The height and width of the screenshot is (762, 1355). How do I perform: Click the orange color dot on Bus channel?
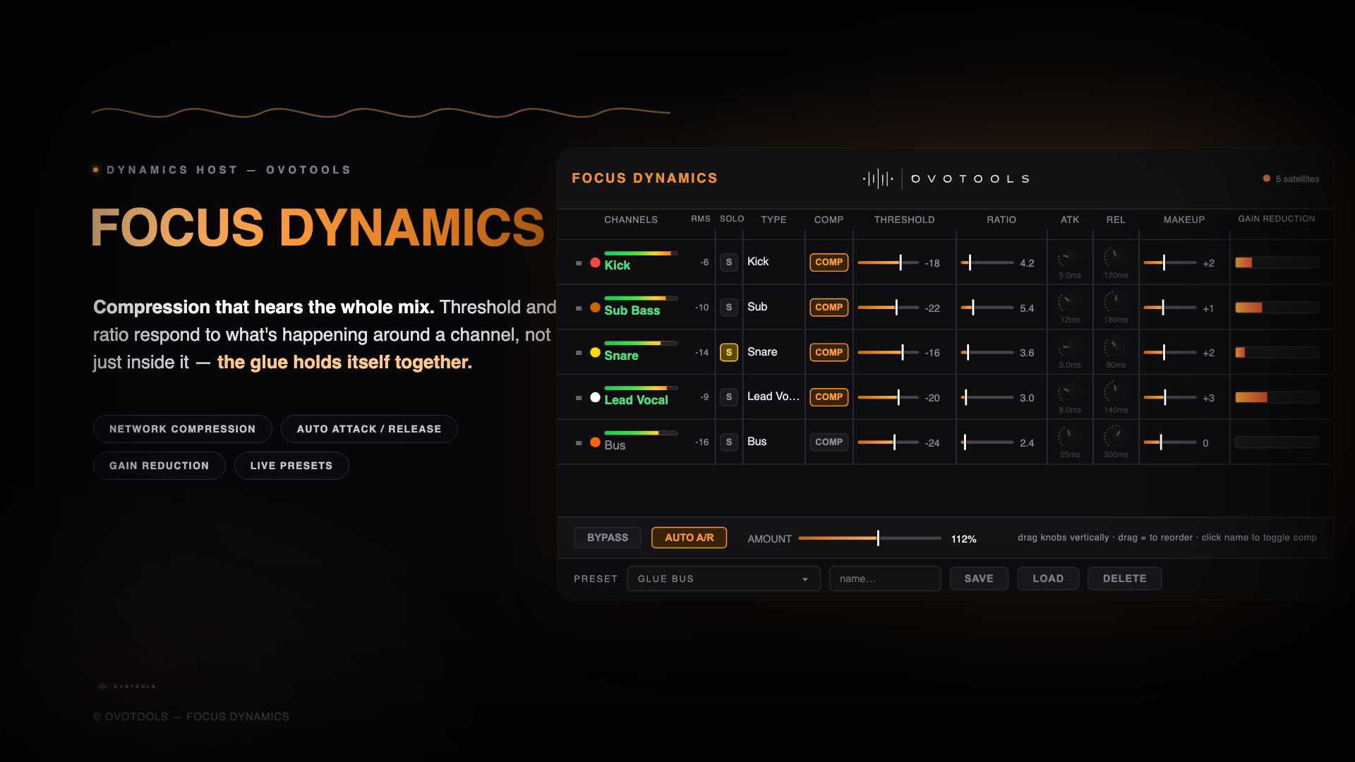click(595, 442)
